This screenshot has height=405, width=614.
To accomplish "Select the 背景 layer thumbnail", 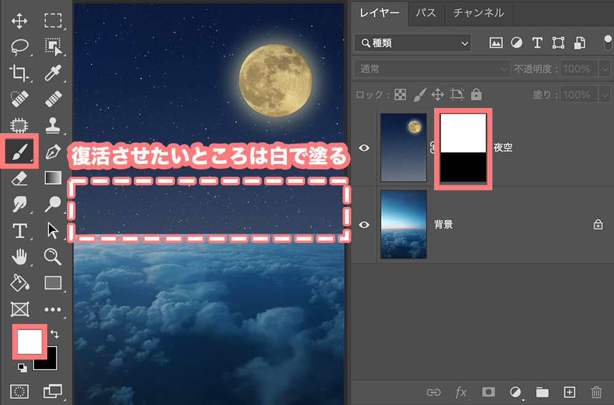I will pos(404,225).
